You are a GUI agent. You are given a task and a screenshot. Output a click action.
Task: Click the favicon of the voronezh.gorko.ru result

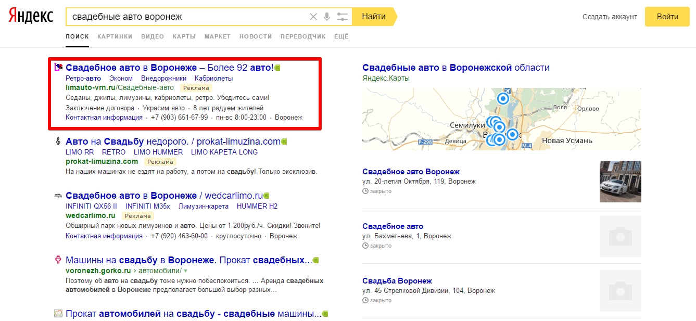pos(58,260)
